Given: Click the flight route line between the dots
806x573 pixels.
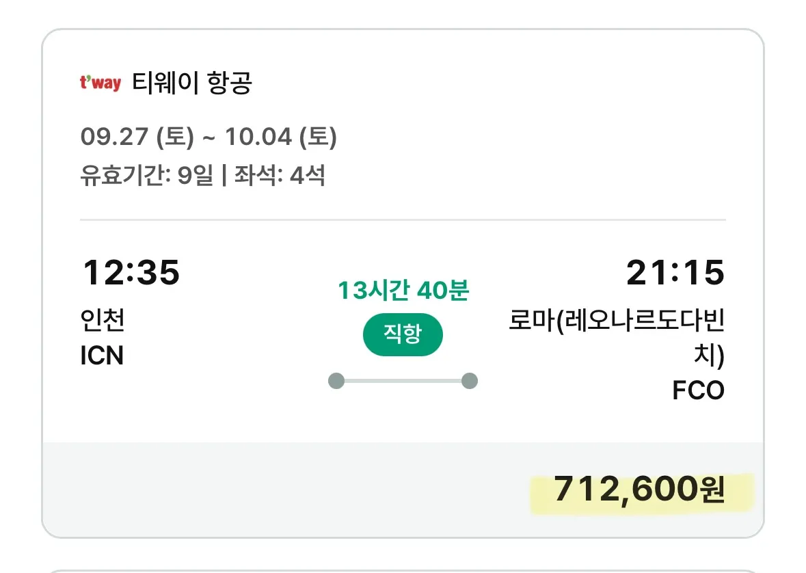Looking at the screenshot, I should 403,379.
